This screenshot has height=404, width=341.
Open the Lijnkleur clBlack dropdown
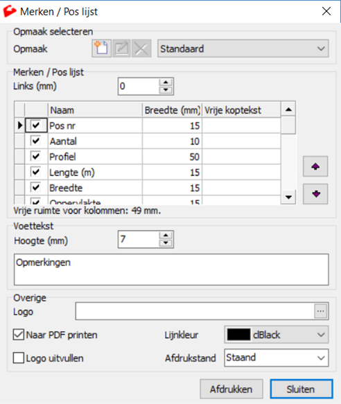(x=277, y=335)
